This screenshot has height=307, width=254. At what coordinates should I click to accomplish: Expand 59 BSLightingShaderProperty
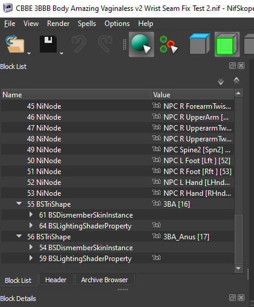tap(31, 258)
